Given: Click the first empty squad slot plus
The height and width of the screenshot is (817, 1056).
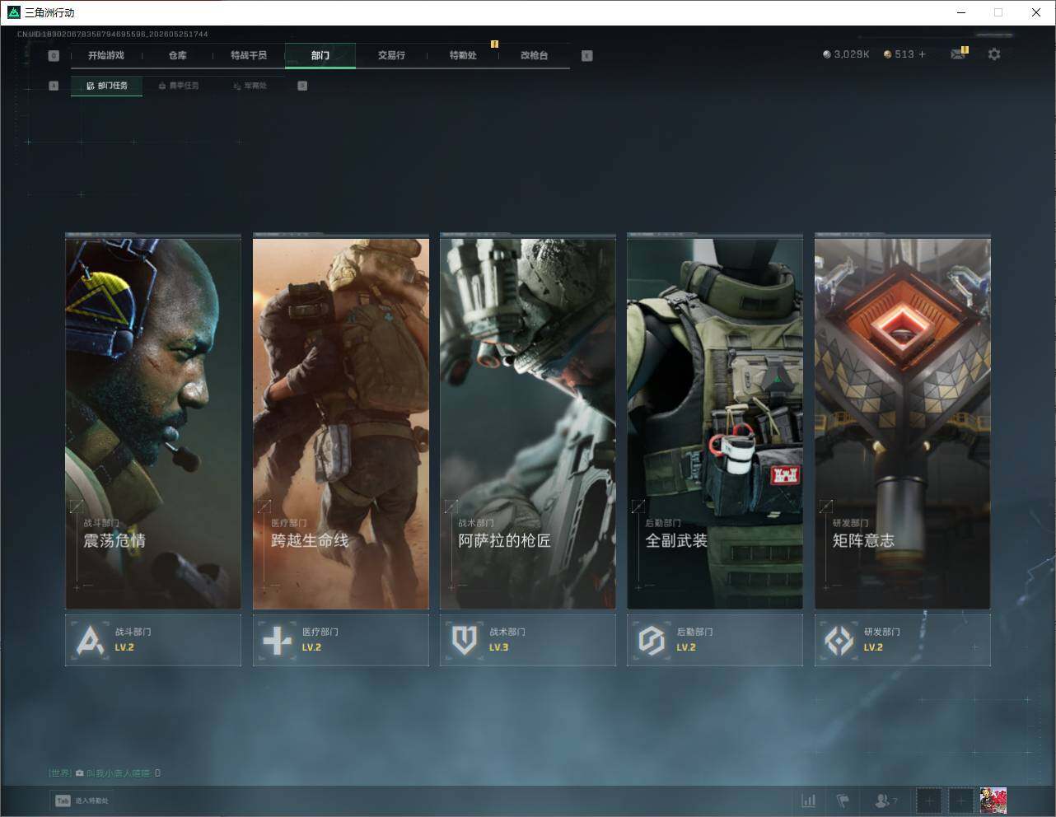Looking at the screenshot, I should point(928,801).
